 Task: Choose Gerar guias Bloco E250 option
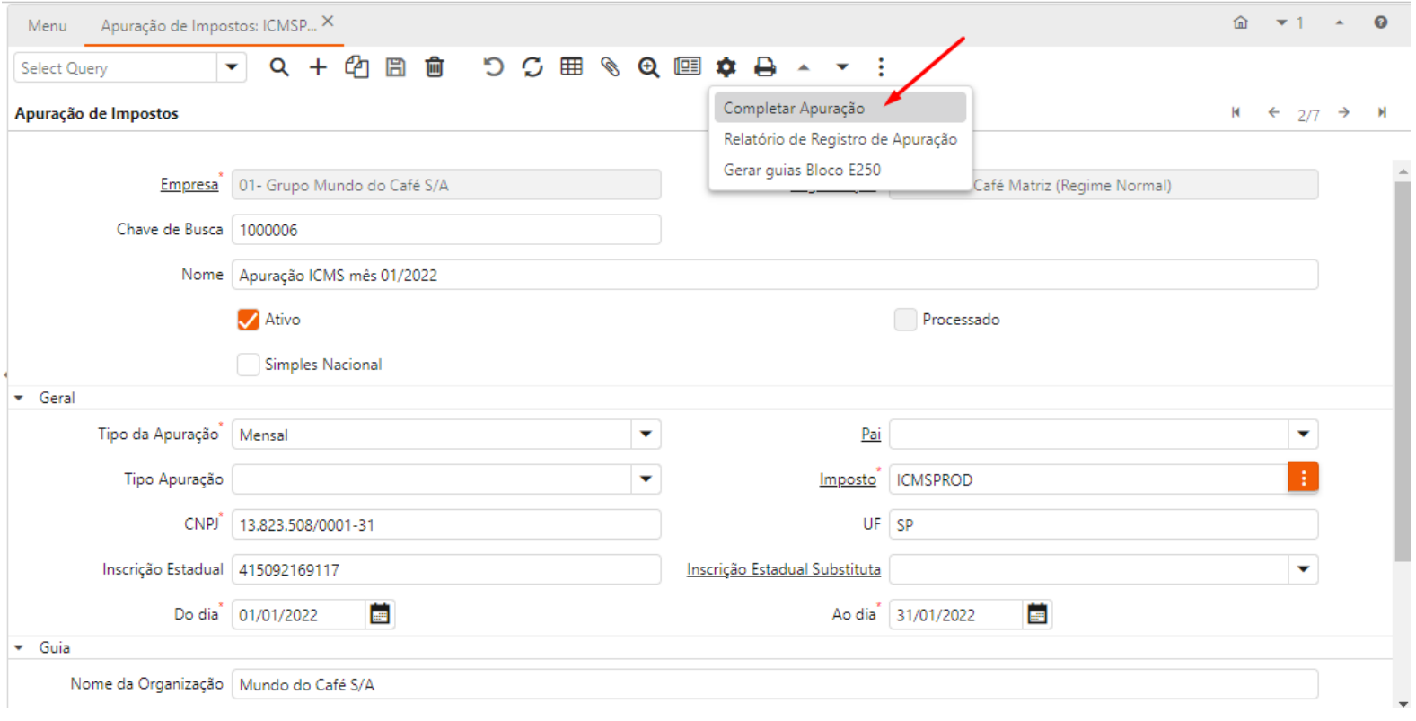point(802,170)
